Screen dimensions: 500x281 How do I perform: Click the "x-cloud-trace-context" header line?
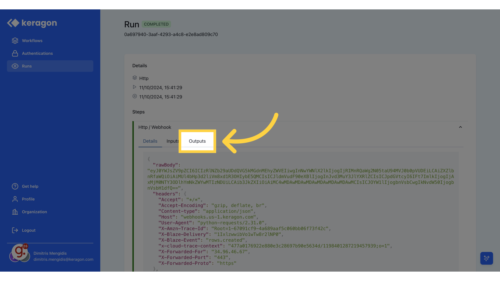(x=275, y=246)
